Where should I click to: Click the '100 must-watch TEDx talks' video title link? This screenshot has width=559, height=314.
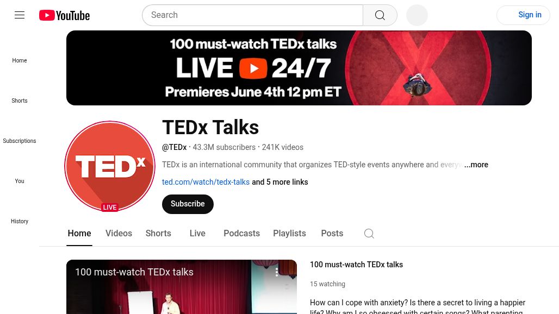tap(357, 265)
